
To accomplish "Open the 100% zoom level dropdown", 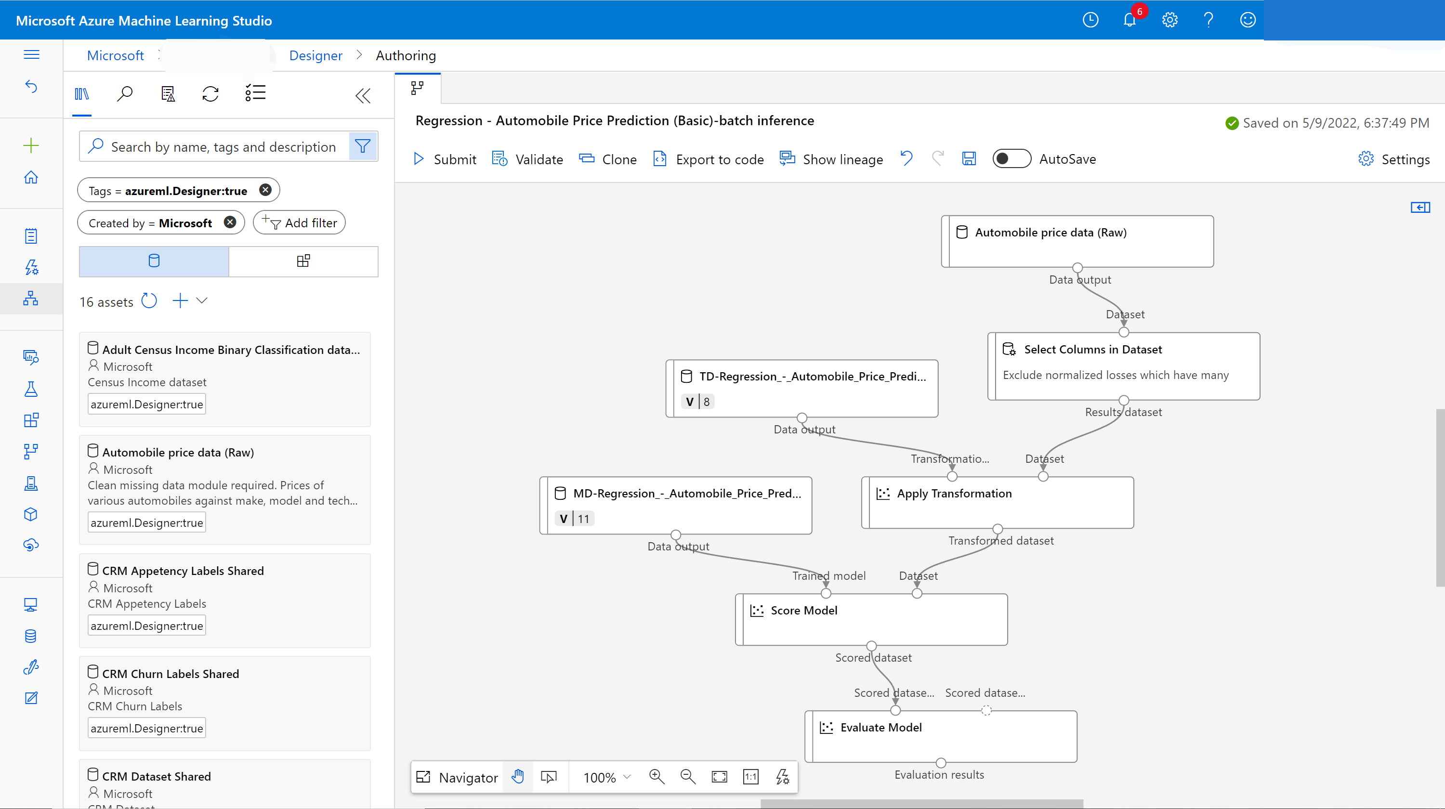I will click(607, 777).
